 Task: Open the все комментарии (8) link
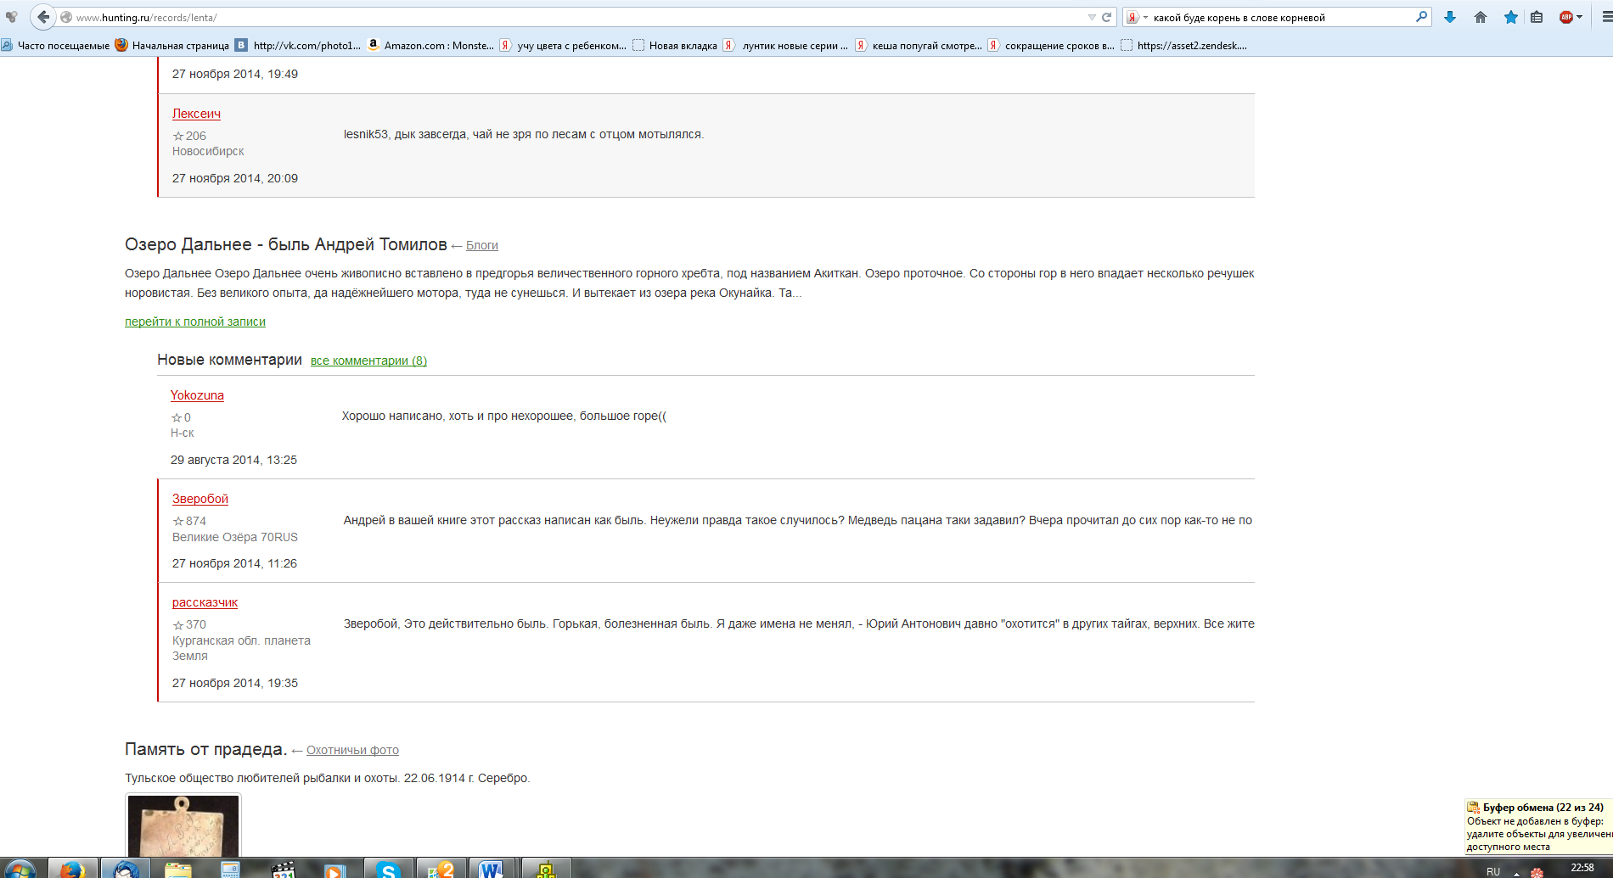pyautogui.click(x=368, y=361)
